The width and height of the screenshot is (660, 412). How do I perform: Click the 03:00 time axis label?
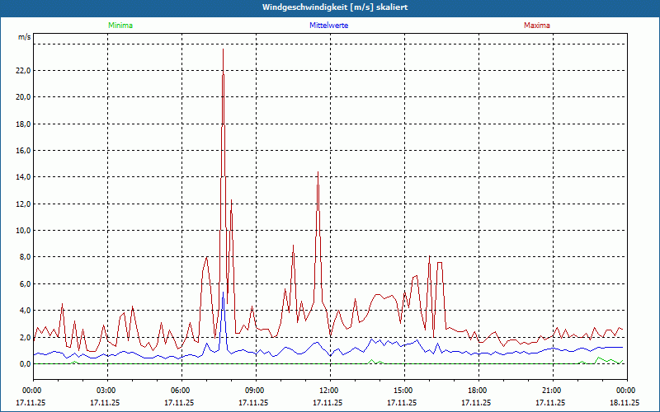pyautogui.click(x=106, y=391)
